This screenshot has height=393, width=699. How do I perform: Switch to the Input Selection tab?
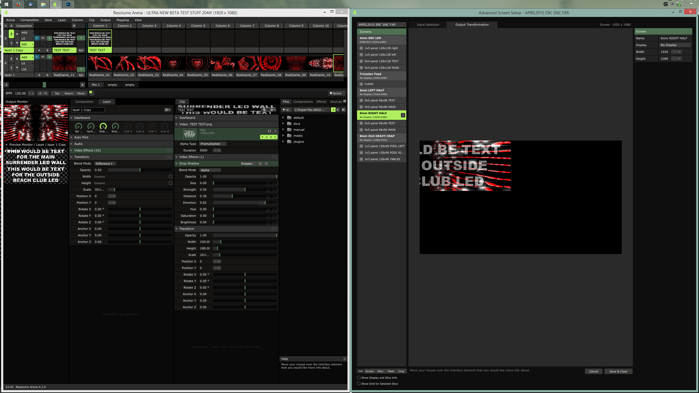pos(428,25)
